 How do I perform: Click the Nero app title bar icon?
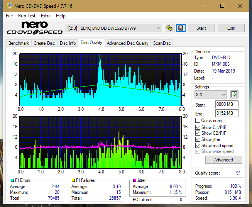pyautogui.click(x=9, y=6)
